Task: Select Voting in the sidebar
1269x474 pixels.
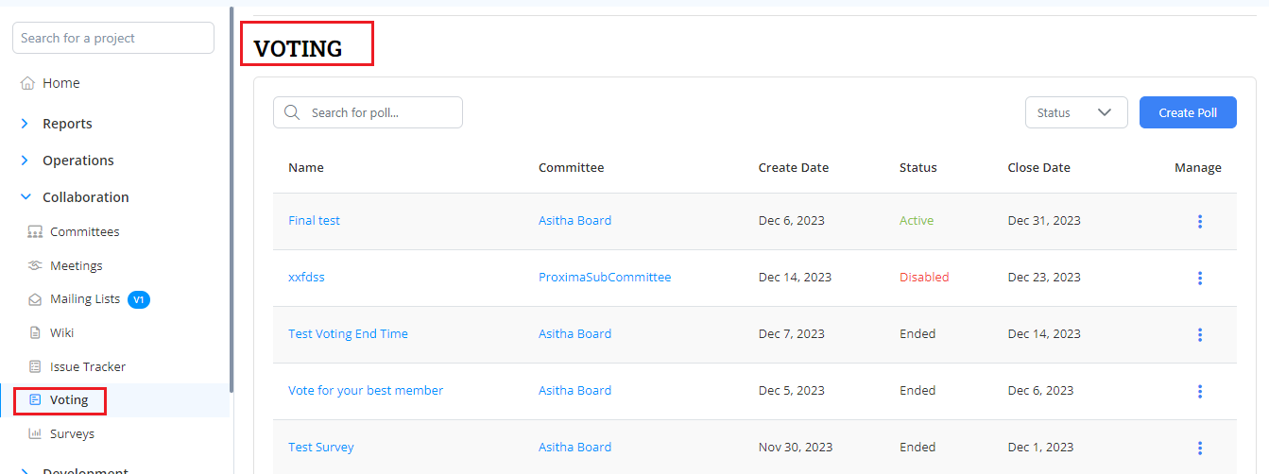Action: pyautogui.click(x=68, y=400)
